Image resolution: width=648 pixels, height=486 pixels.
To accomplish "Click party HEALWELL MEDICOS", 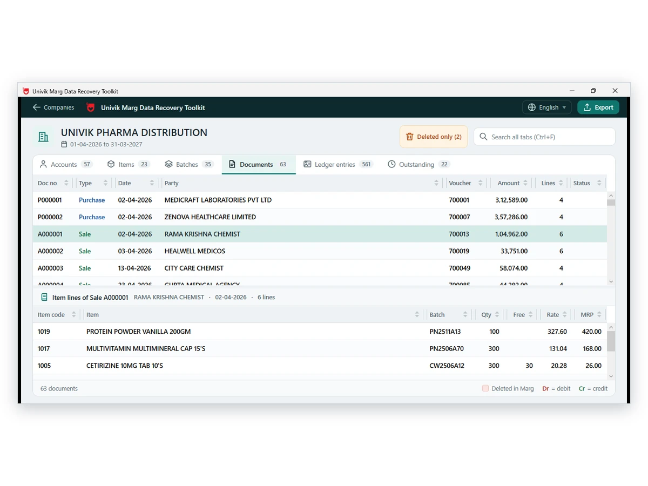I will click(x=195, y=251).
